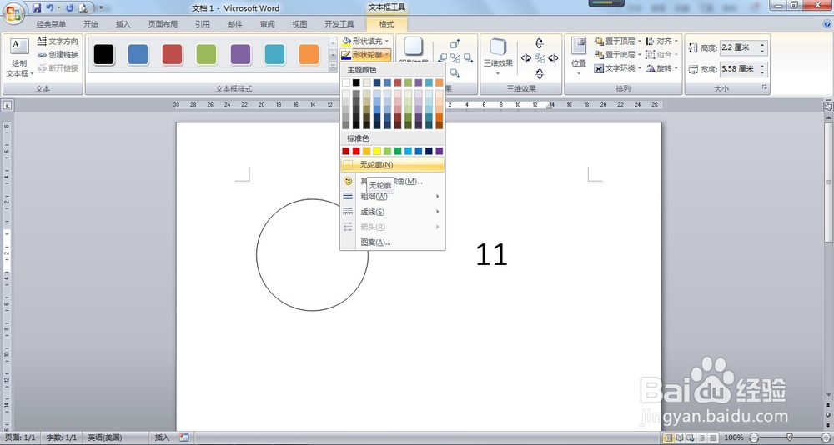This screenshot has width=834, height=445.
Task: Click the Office button logo
Action: click(13, 14)
